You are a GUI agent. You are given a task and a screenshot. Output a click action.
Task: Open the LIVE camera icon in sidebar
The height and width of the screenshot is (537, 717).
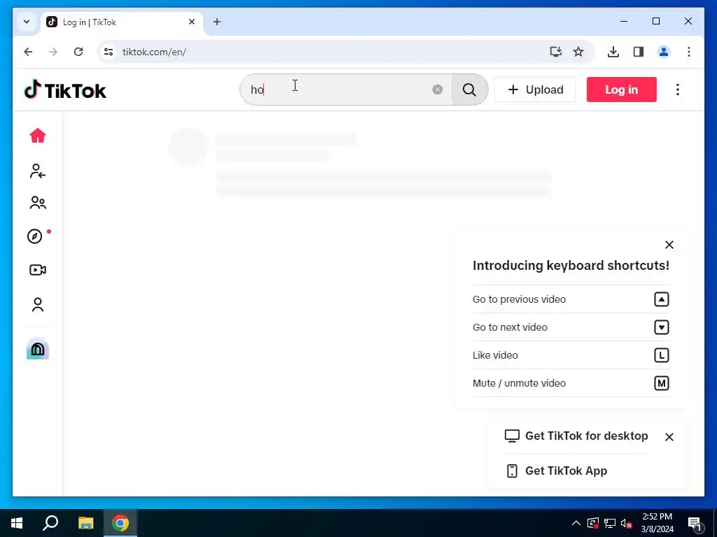[38, 270]
